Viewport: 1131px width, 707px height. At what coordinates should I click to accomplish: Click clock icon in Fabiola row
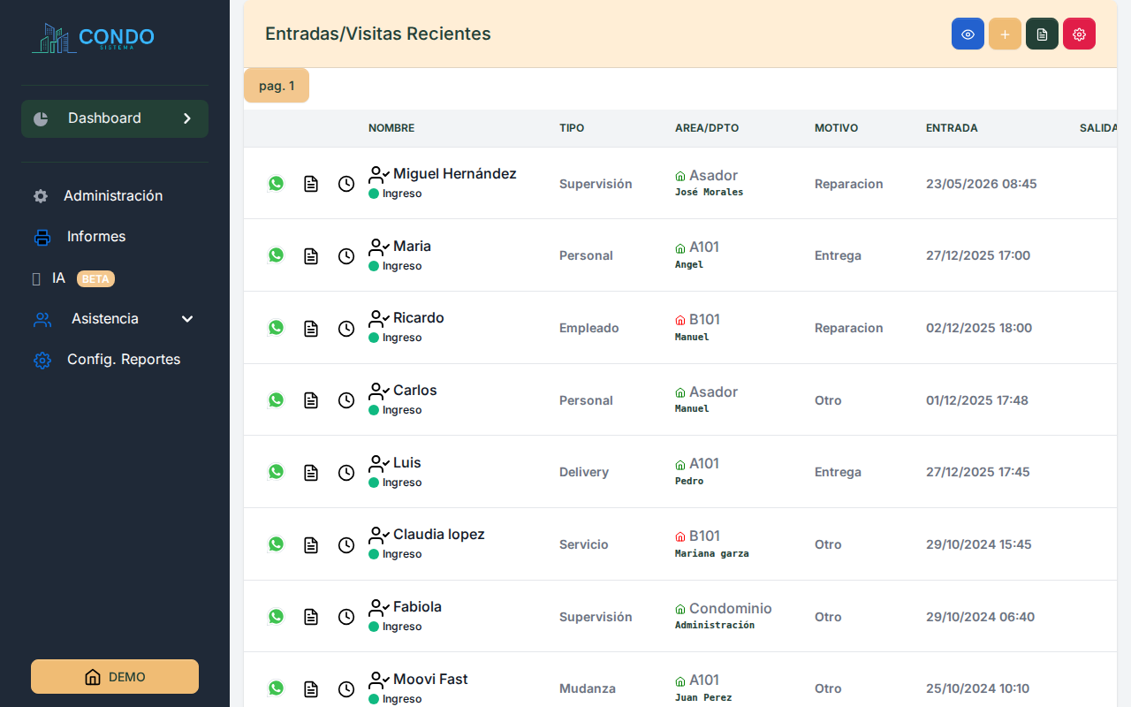click(346, 617)
